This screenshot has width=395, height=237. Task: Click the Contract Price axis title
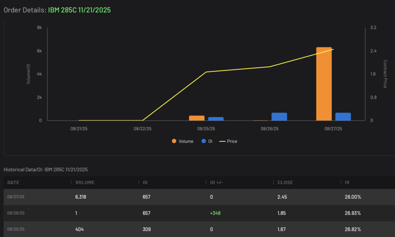point(385,74)
